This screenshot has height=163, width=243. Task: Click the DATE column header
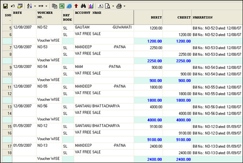(24, 17)
